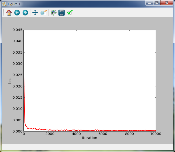Save the figure with floppy disk icon

[x=62, y=13]
